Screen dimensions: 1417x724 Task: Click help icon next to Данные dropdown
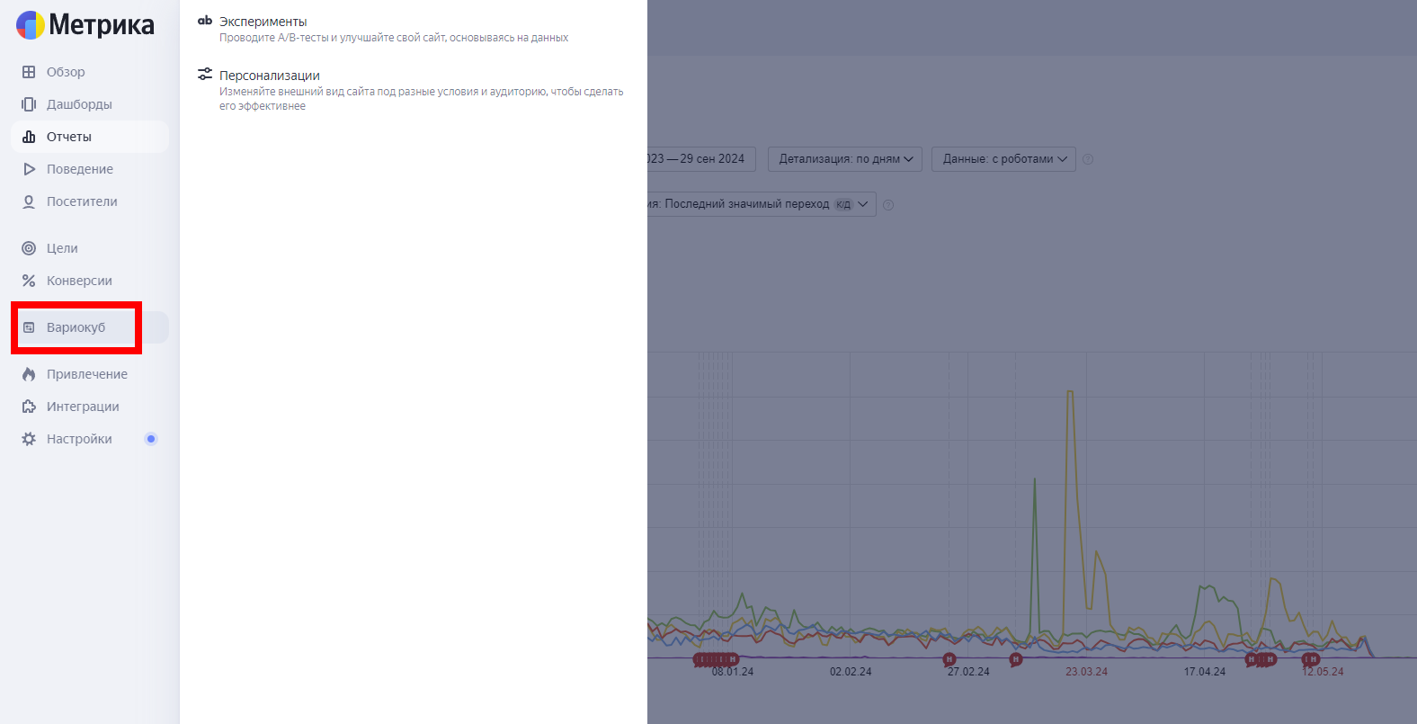pos(1088,159)
